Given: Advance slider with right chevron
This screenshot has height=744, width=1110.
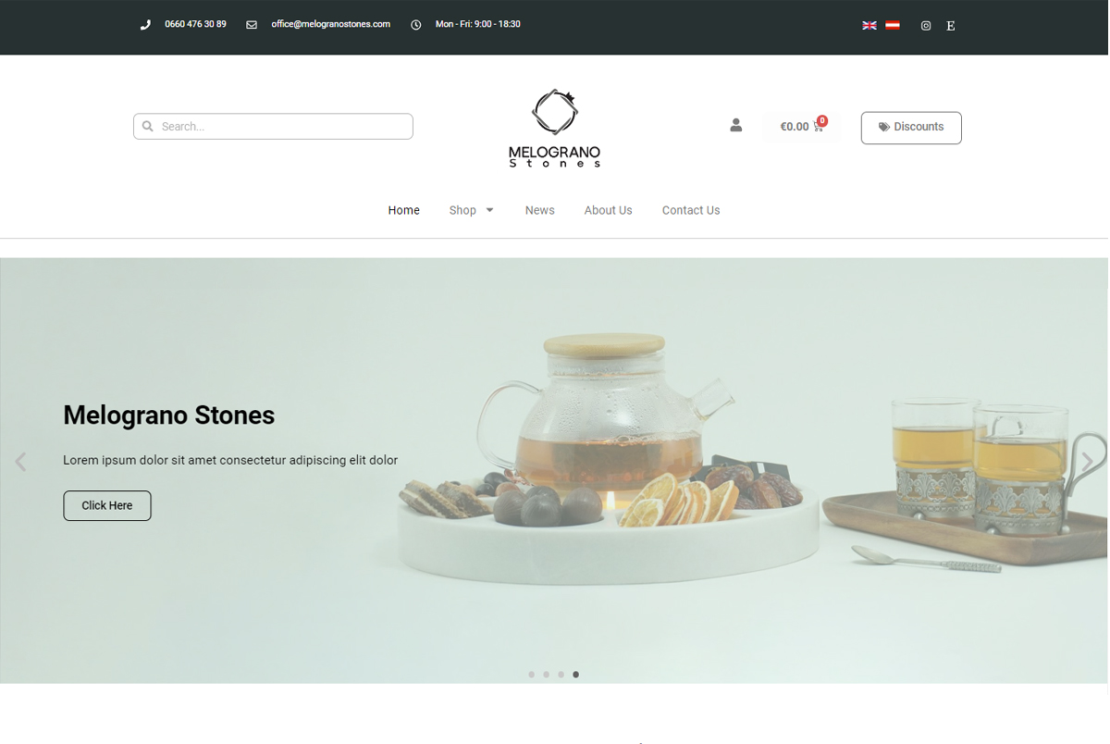Looking at the screenshot, I should tap(1088, 461).
